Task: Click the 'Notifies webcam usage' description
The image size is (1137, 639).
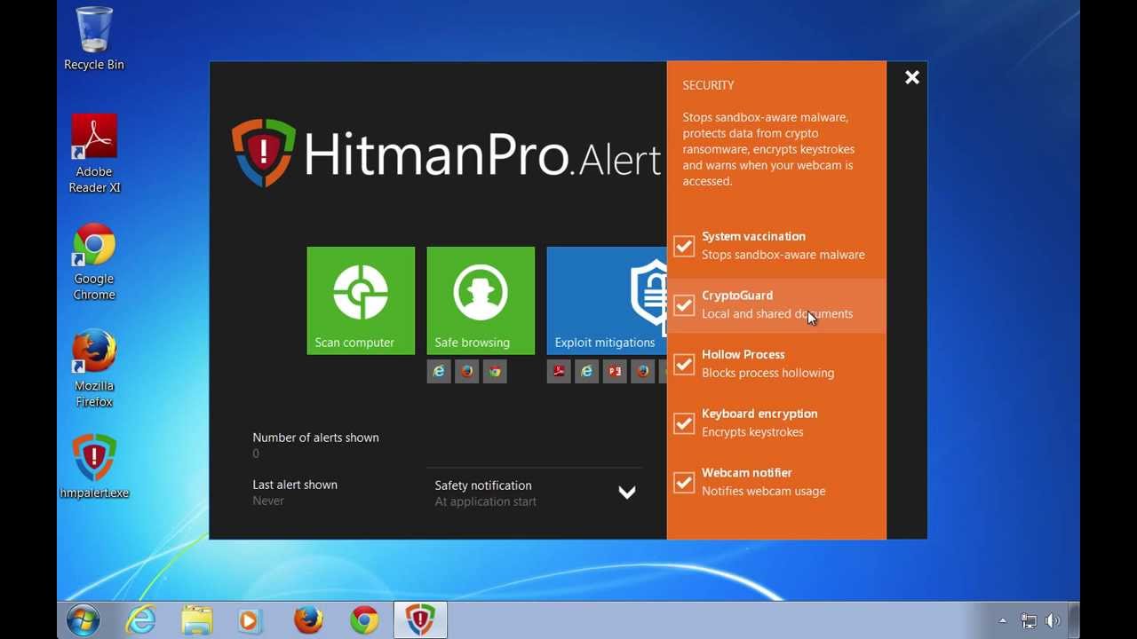Action: coord(764,491)
